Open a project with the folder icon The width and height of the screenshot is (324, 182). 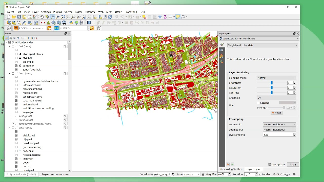coord(14,17)
